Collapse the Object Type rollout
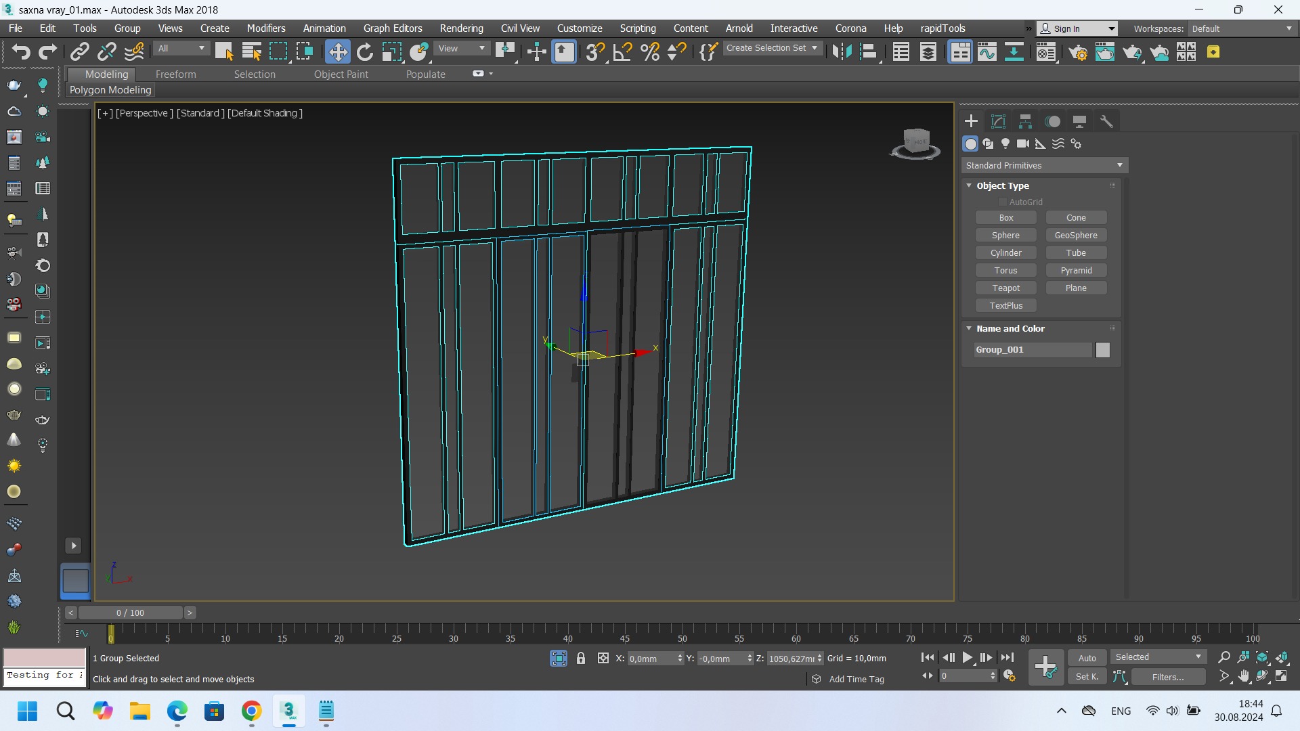The height and width of the screenshot is (731, 1300). click(969, 185)
